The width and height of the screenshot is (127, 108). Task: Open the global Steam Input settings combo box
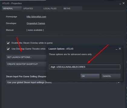coord(63,82)
